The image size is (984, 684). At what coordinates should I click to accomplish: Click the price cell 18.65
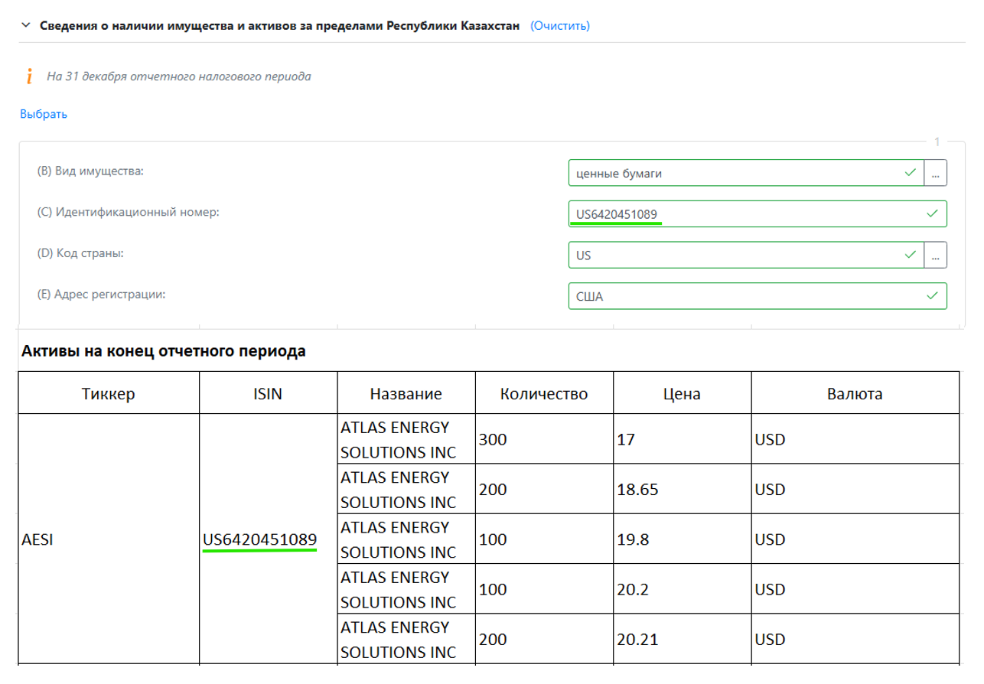pyautogui.click(x=682, y=489)
